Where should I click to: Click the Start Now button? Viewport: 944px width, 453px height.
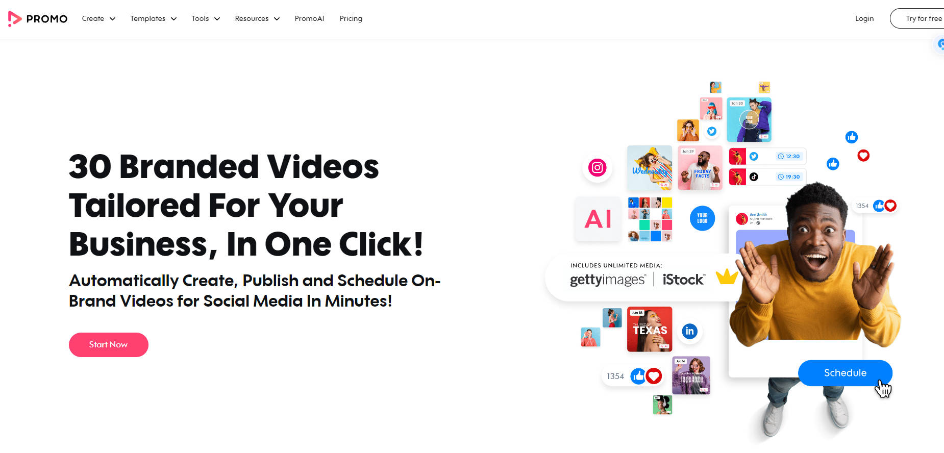click(109, 345)
